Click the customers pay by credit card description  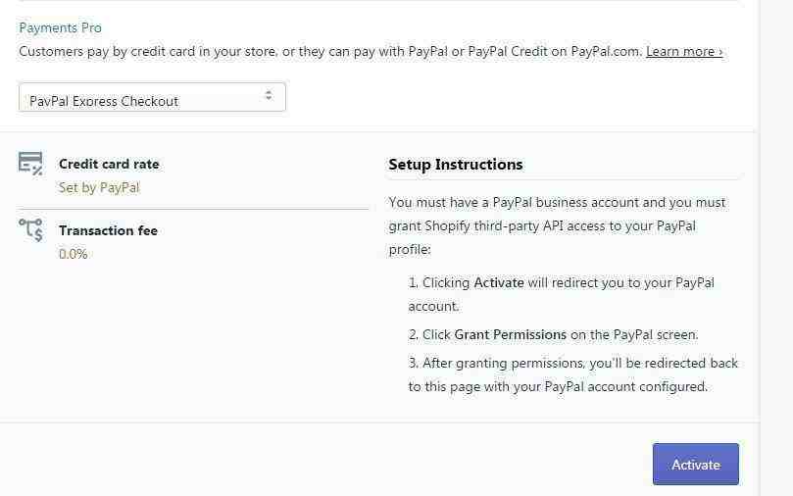click(x=330, y=52)
